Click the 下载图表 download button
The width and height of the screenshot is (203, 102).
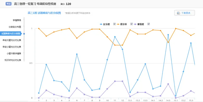click(x=184, y=13)
